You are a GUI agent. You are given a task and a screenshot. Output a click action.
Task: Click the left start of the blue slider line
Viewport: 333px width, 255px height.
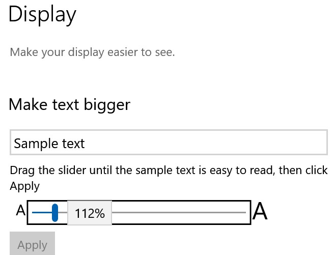(33, 212)
